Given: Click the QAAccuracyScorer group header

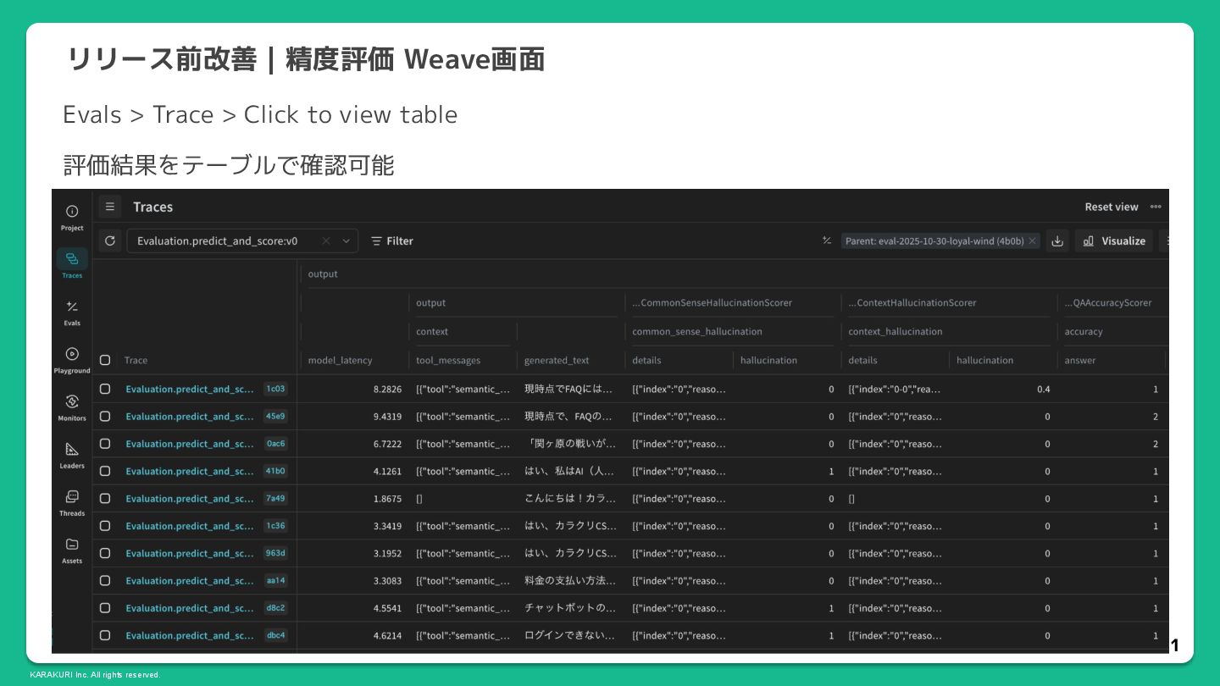Looking at the screenshot, I should click(1108, 302).
